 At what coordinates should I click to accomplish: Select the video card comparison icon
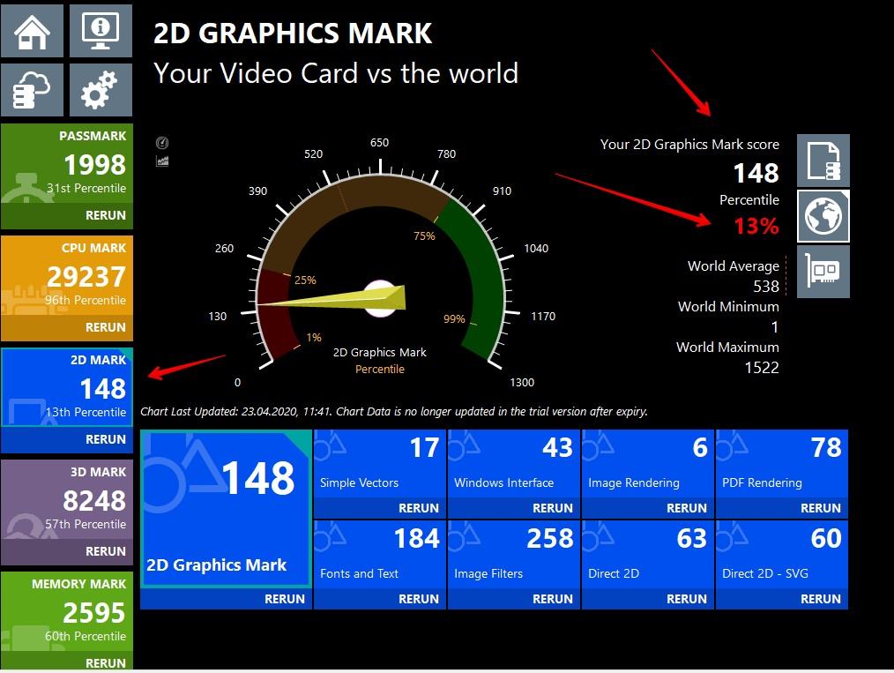pos(823,272)
